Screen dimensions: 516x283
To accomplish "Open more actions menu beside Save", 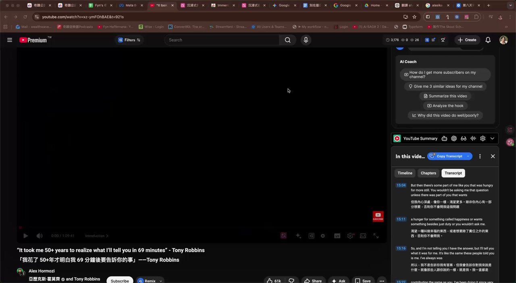I will [382, 281].
